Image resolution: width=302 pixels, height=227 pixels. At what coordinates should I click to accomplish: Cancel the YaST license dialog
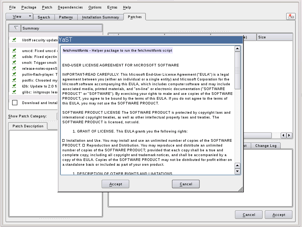(186, 184)
